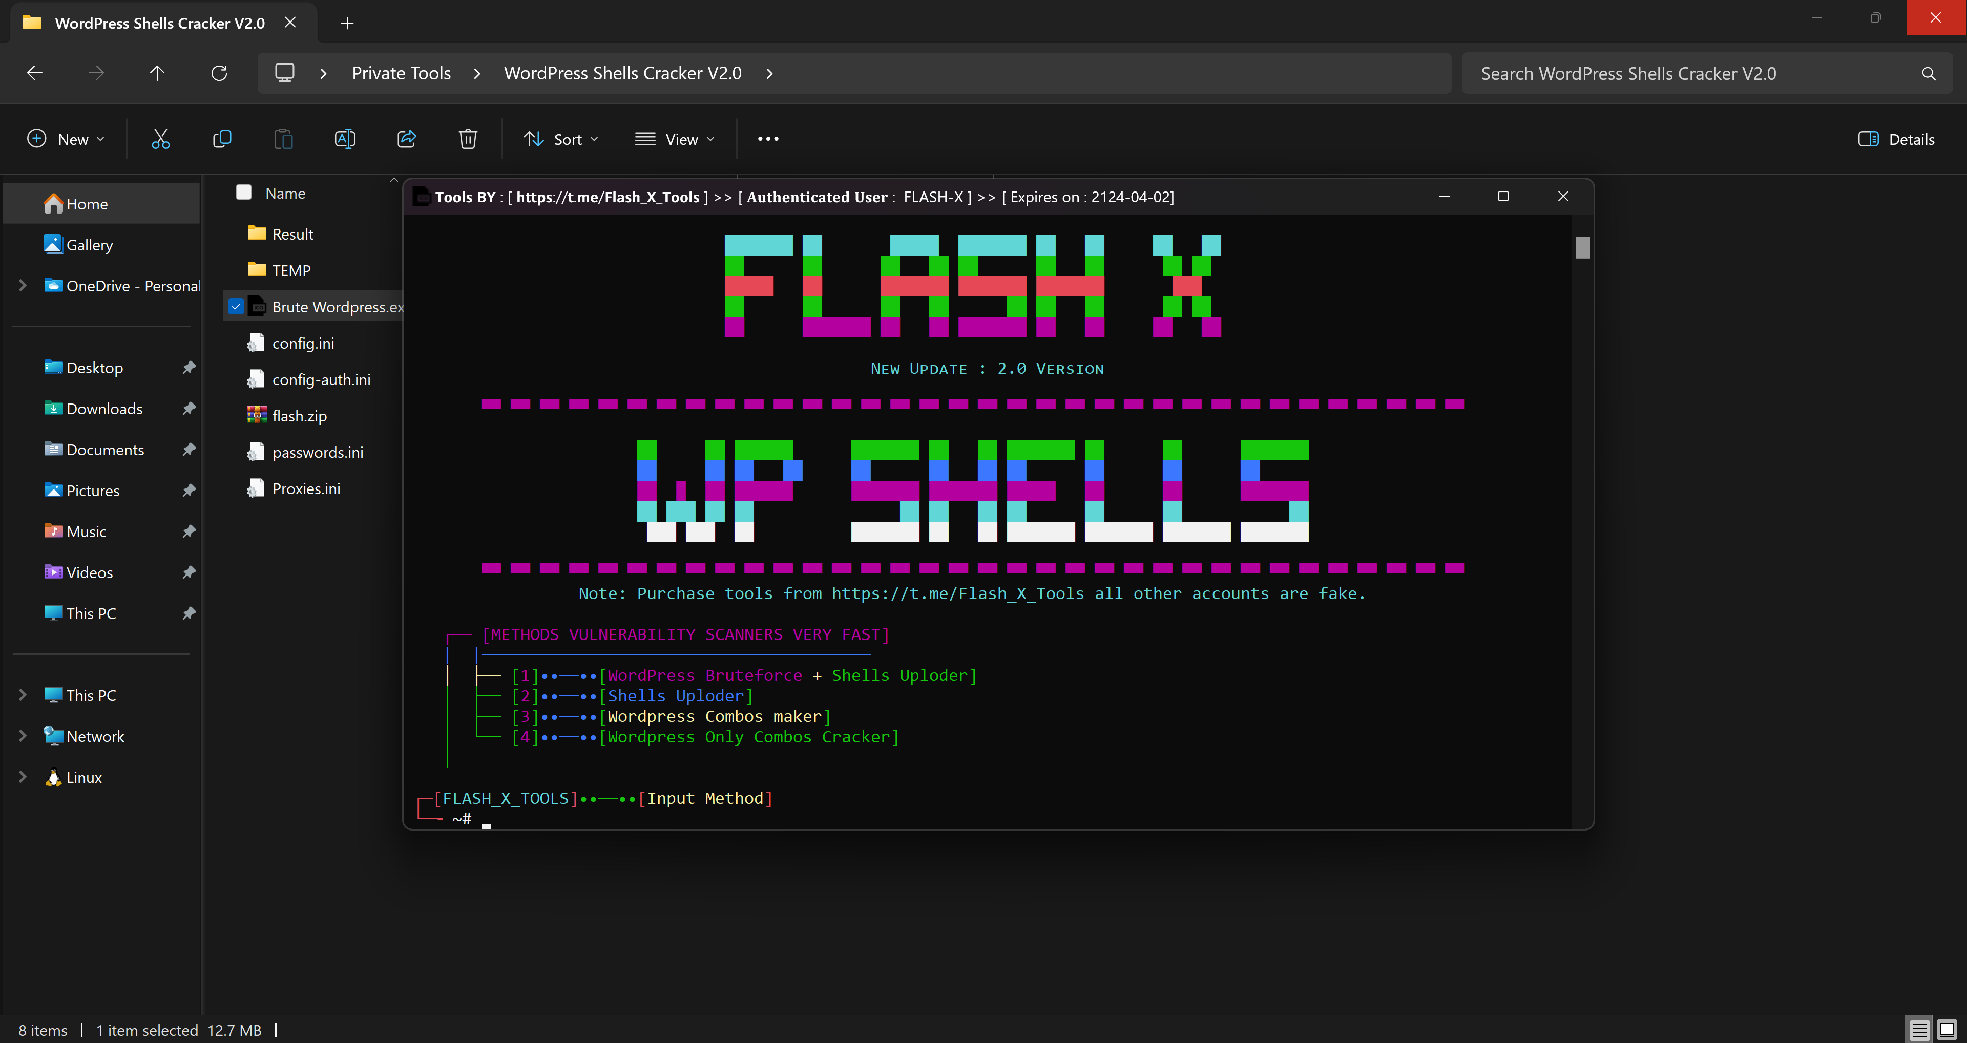Click the Brute Wordpress.exe file name

click(338, 306)
